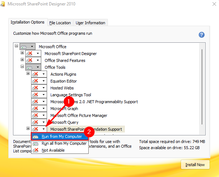Collapse the Microsoft Office tree node
The image size is (219, 177).
click(17, 46)
